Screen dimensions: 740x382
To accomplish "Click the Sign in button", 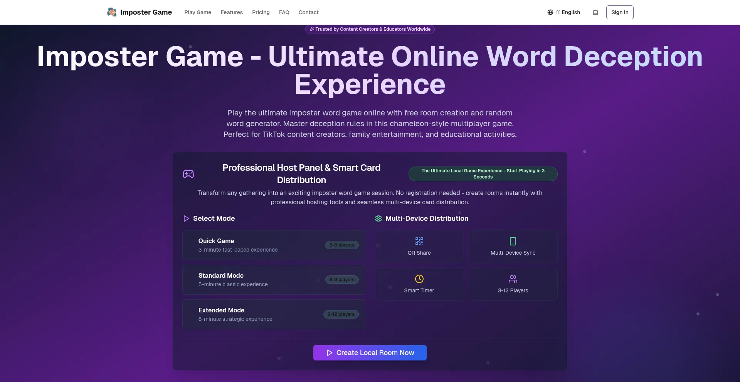I will point(619,12).
